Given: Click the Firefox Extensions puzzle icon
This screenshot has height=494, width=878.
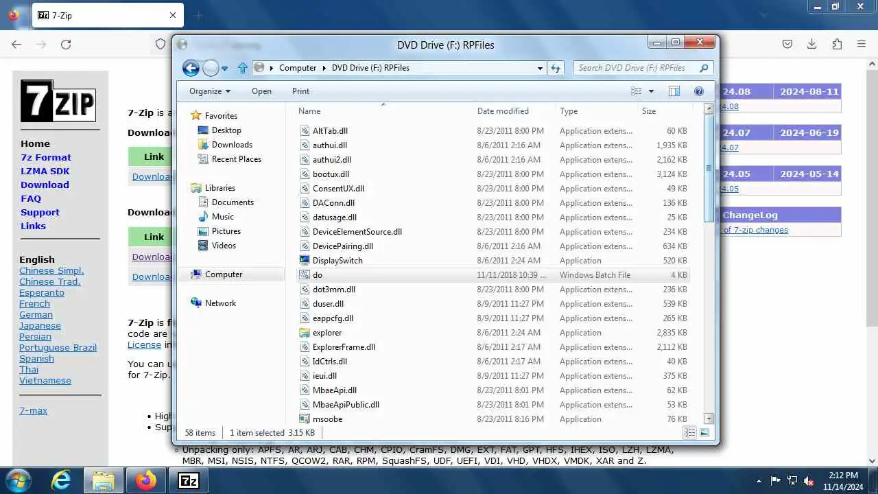Looking at the screenshot, I should pos(836,44).
